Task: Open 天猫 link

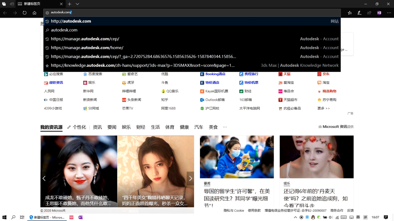Action: pos(285,74)
